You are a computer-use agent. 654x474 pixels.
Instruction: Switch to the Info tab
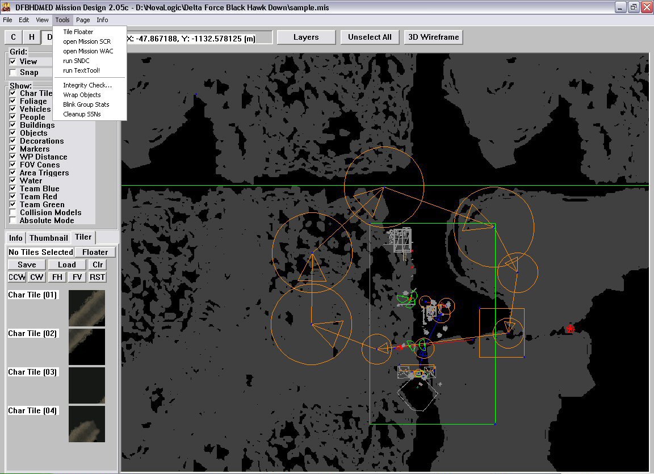(16, 238)
